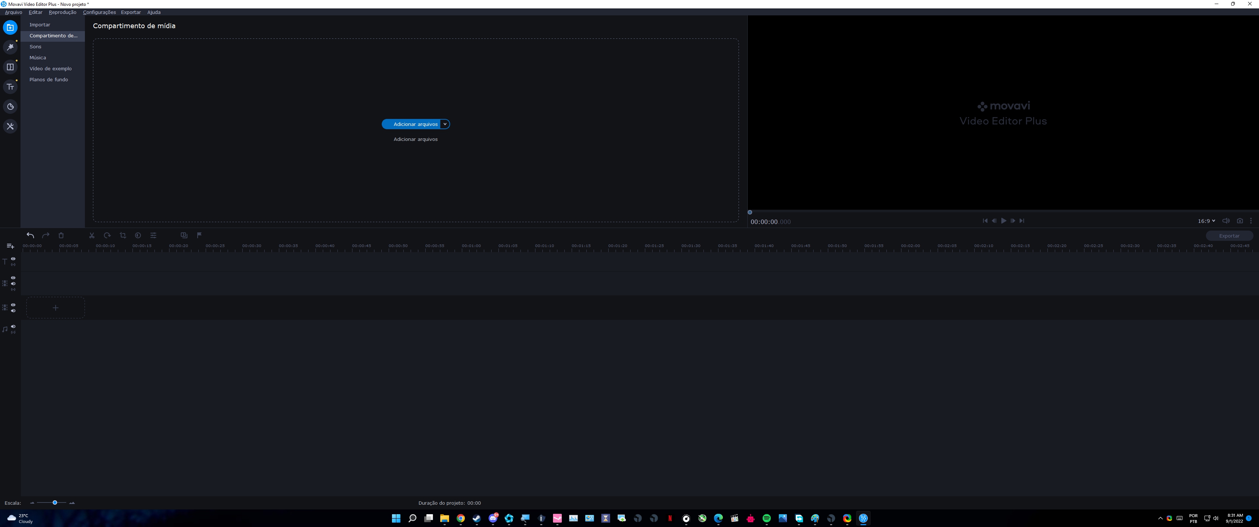Open the Transitions tab in left sidebar
Image resolution: width=1259 pixels, height=527 pixels.
pyautogui.click(x=10, y=67)
